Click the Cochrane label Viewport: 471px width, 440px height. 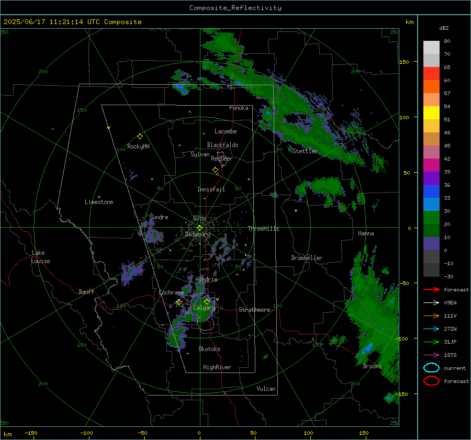click(171, 292)
